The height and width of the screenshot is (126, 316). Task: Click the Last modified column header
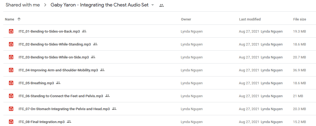pyautogui.click(x=250, y=19)
